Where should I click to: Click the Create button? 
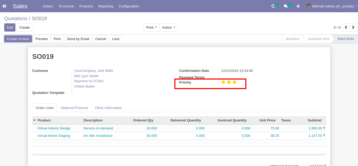point(24,27)
